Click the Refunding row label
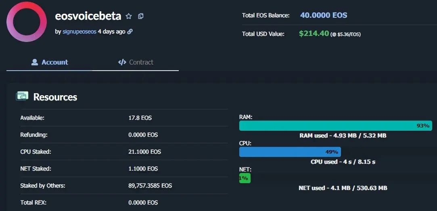437x211 pixels. 34,135
